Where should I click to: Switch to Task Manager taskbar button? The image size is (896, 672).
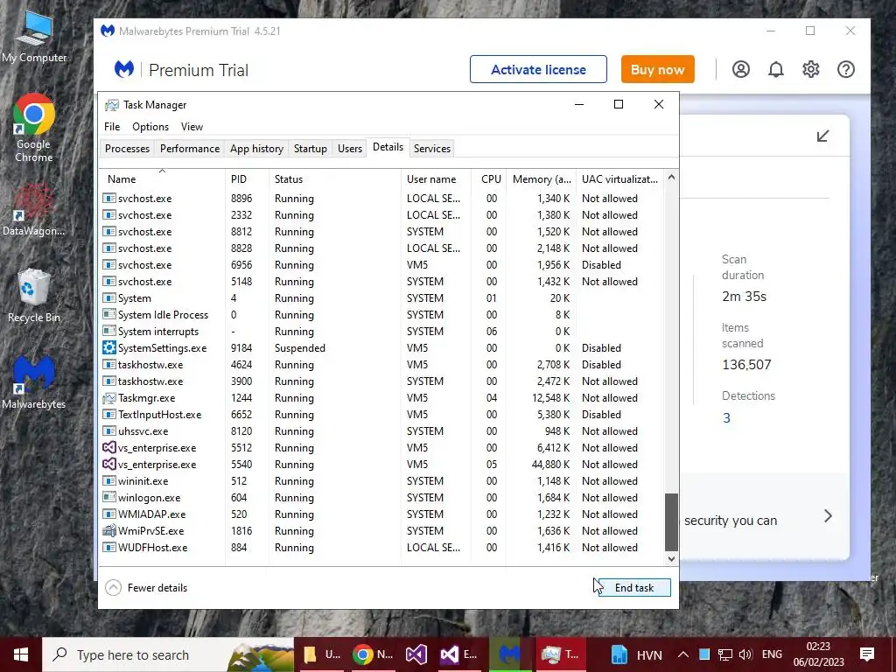coord(561,654)
